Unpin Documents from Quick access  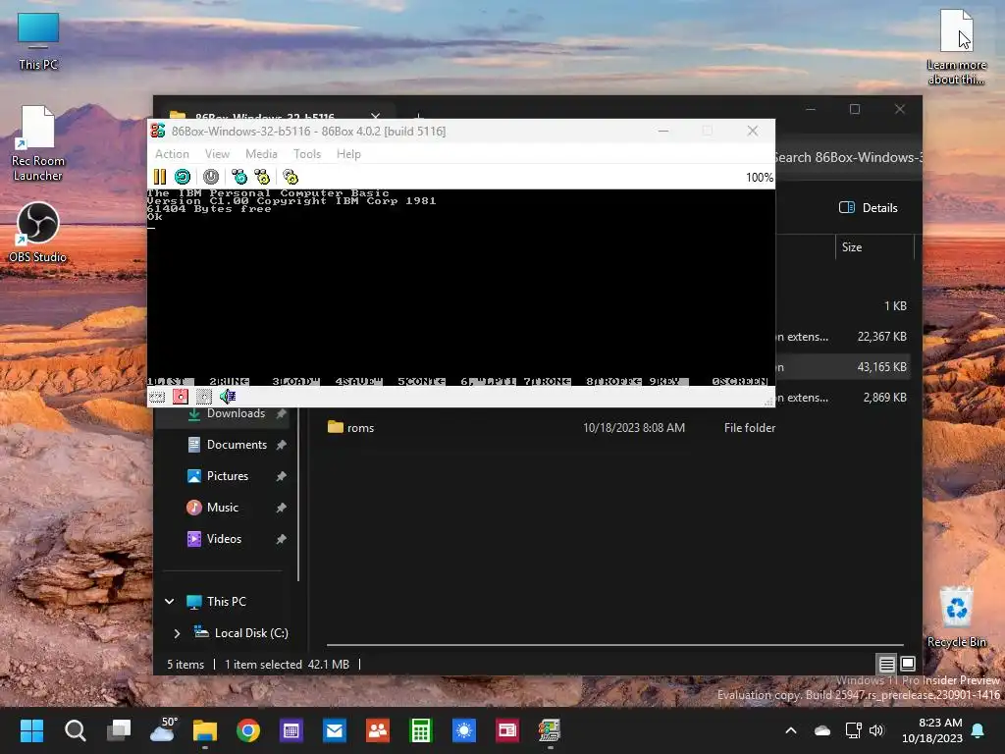click(x=282, y=445)
